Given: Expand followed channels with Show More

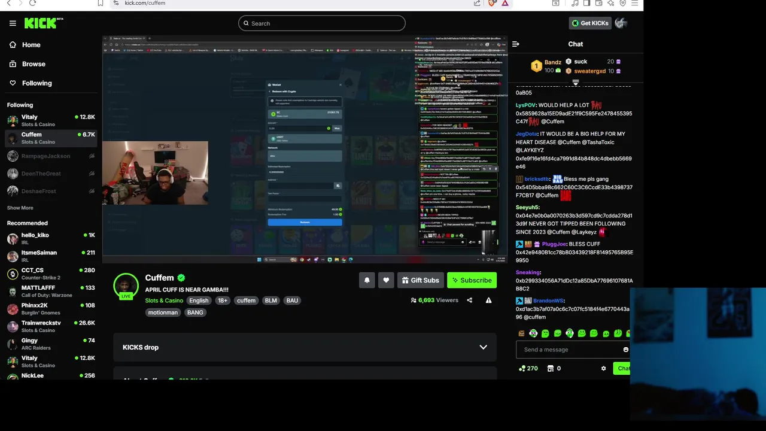Looking at the screenshot, I should (20, 208).
